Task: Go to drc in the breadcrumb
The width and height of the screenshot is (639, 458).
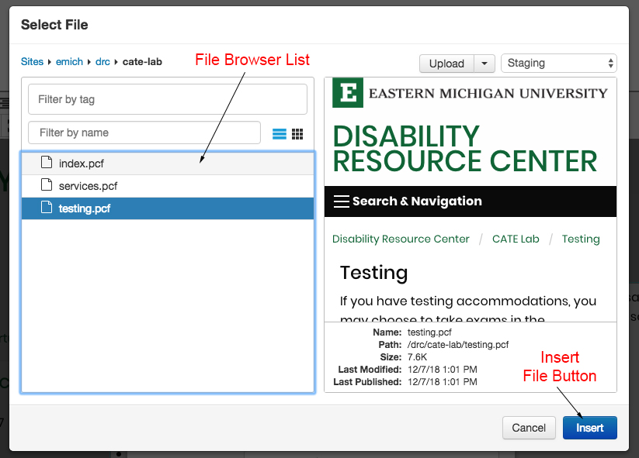Action: (x=102, y=62)
